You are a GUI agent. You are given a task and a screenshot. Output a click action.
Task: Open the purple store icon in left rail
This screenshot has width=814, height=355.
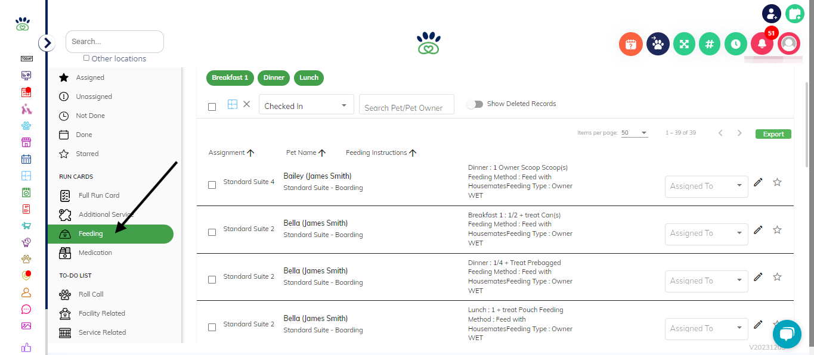click(x=26, y=142)
